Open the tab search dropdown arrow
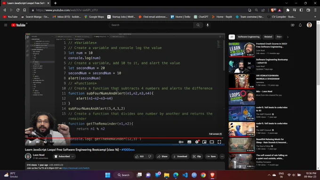Screen dimensions: 320x180 (x=287, y=3)
